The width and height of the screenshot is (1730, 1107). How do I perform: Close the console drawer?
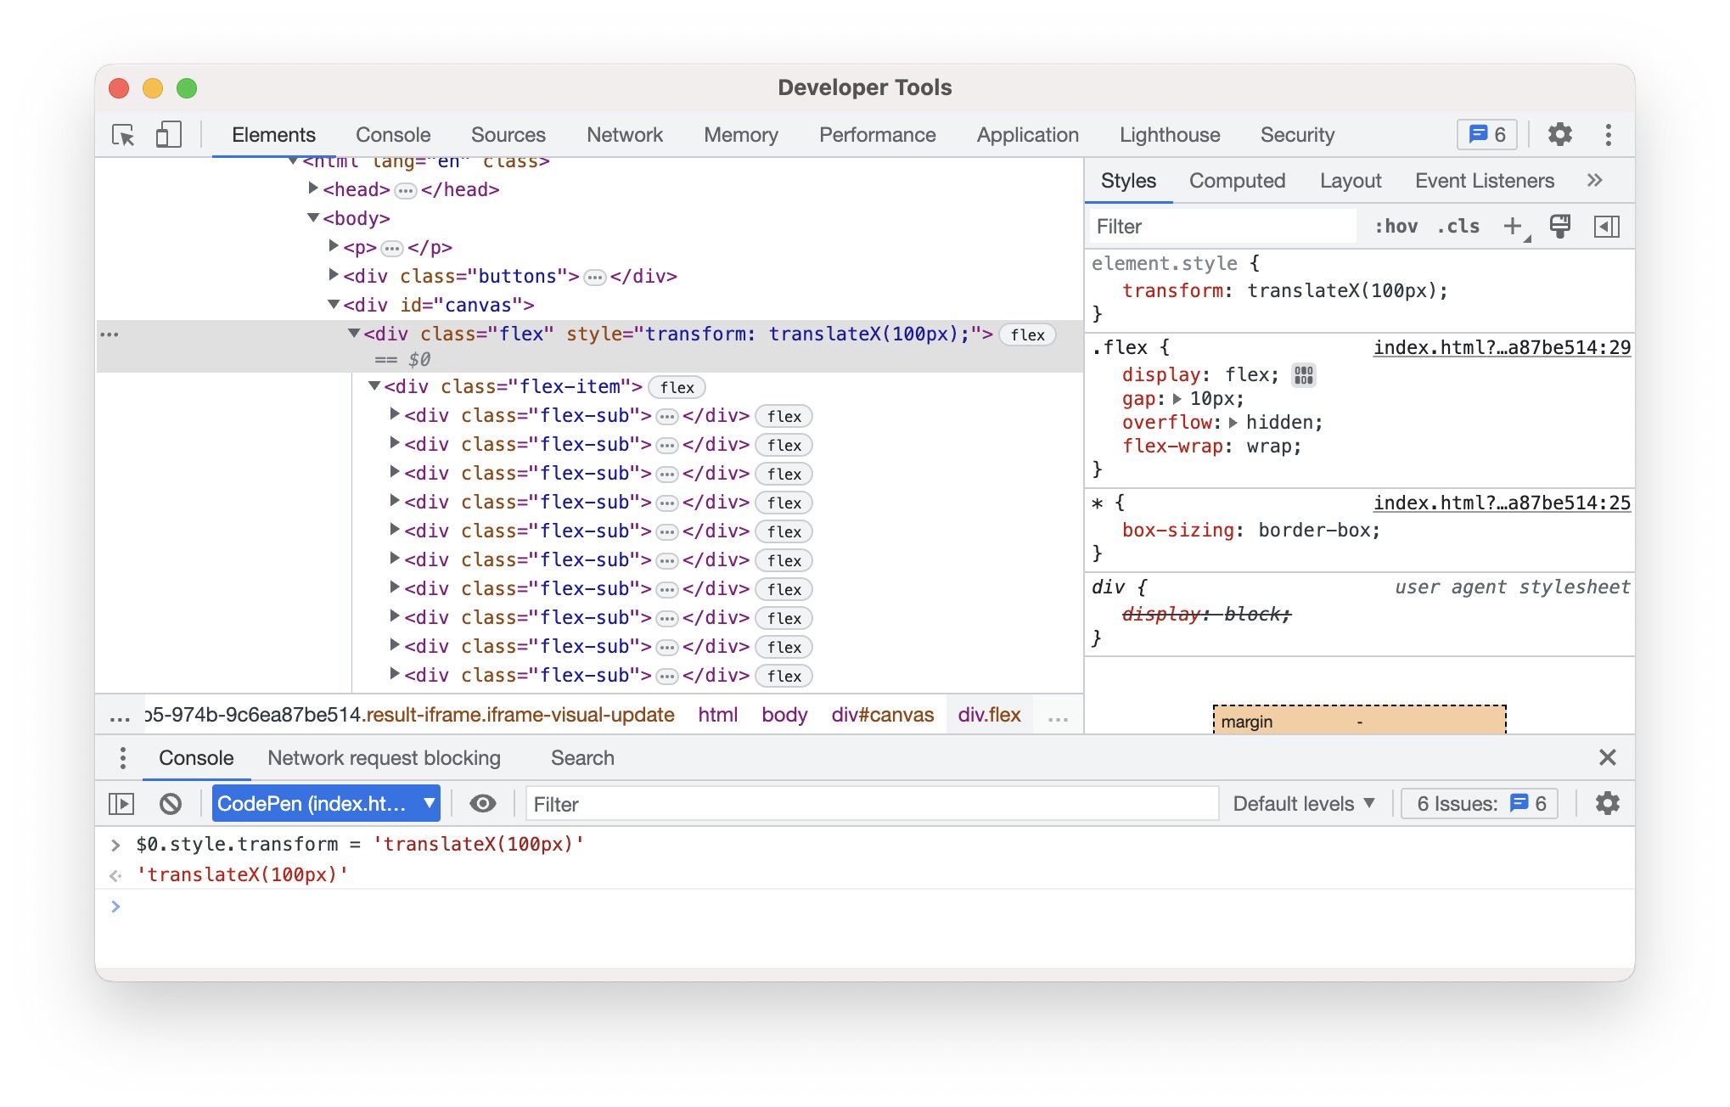pos(1607,757)
